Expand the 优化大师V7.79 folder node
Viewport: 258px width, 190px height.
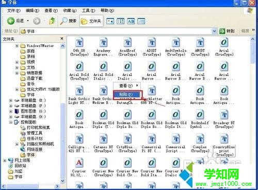point(17,89)
